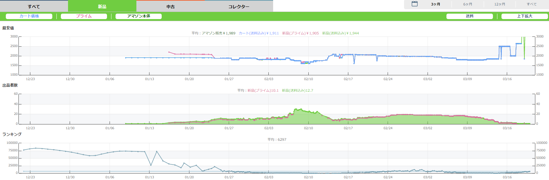Click 新品(プライム) ¥1,905 legend in price chart
This screenshot has height=180, width=549.
click(x=300, y=33)
